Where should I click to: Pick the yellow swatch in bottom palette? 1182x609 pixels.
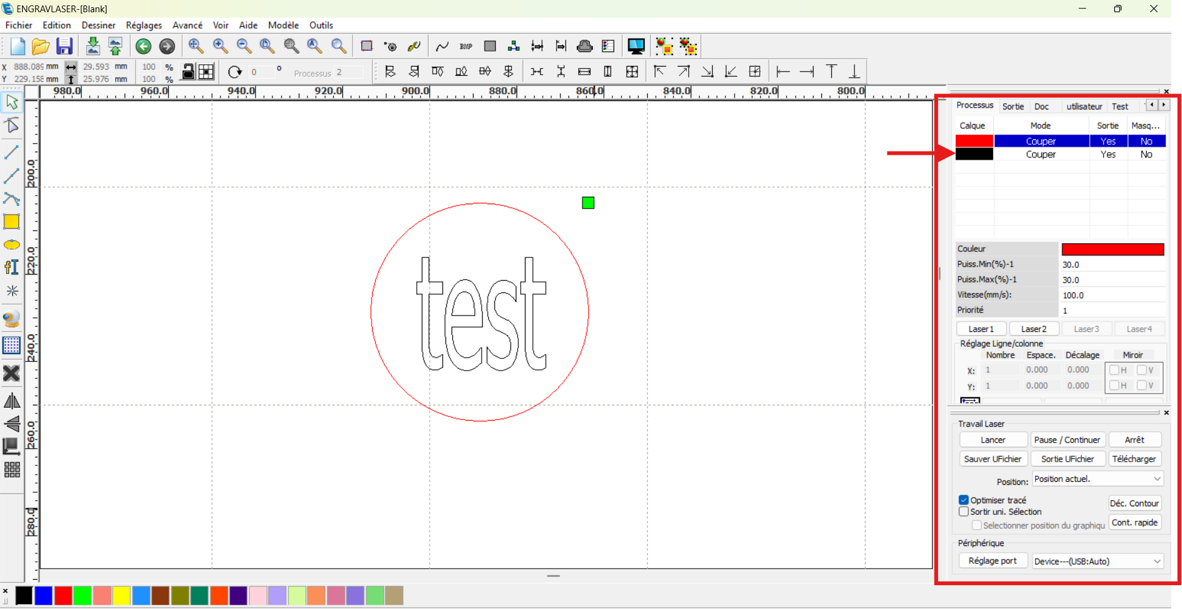[x=122, y=596]
